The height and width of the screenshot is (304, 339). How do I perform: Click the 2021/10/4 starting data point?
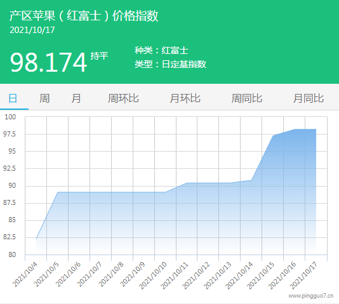pyautogui.click(x=36, y=239)
